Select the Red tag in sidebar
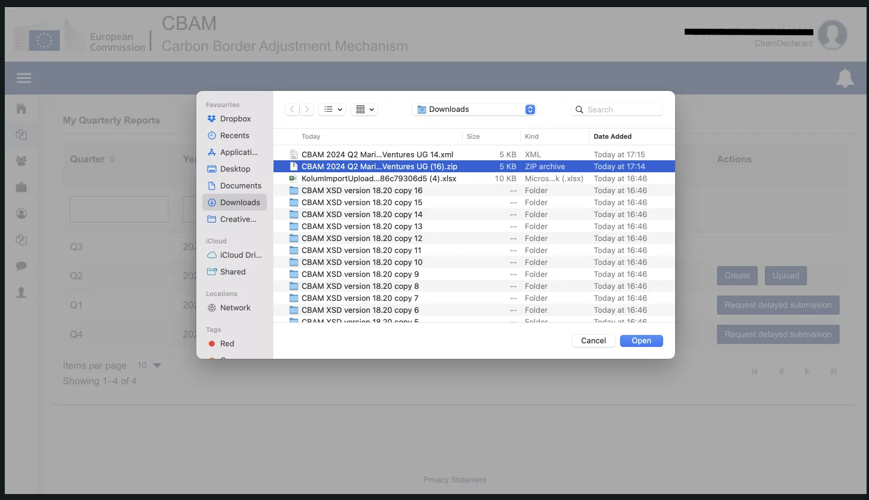This screenshot has width=869, height=500. (227, 343)
